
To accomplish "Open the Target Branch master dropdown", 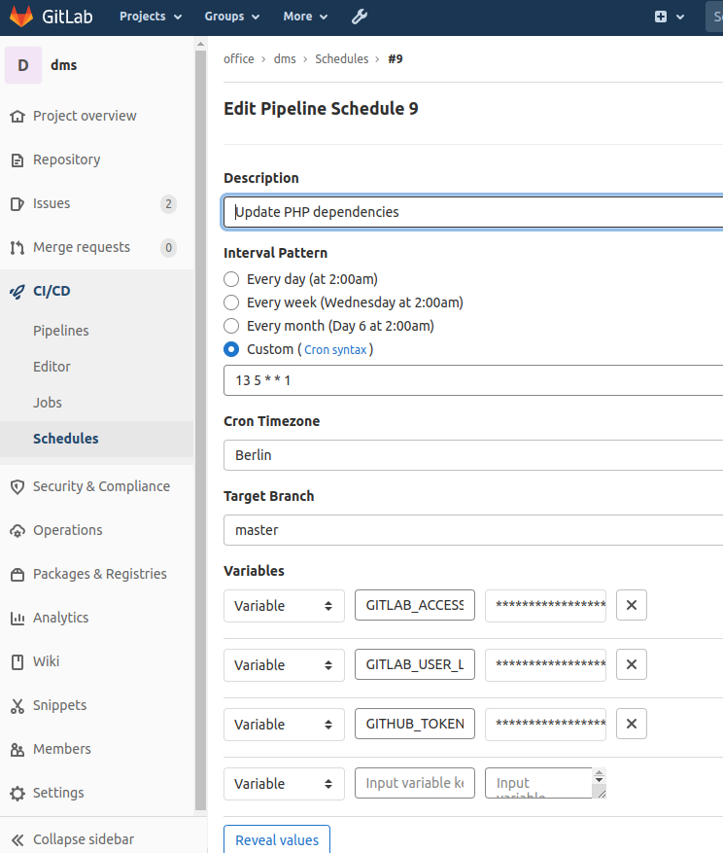I will (x=473, y=530).
